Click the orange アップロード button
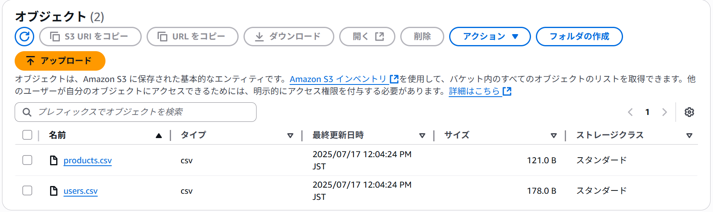The height and width of the screenshot is (212, 713). (x=60, y=61)
